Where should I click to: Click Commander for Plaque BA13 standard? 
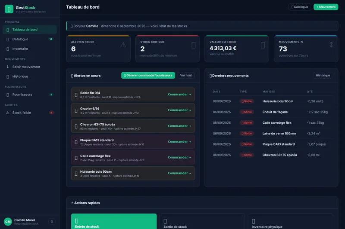pyautogui.click(x=179, y=142)
